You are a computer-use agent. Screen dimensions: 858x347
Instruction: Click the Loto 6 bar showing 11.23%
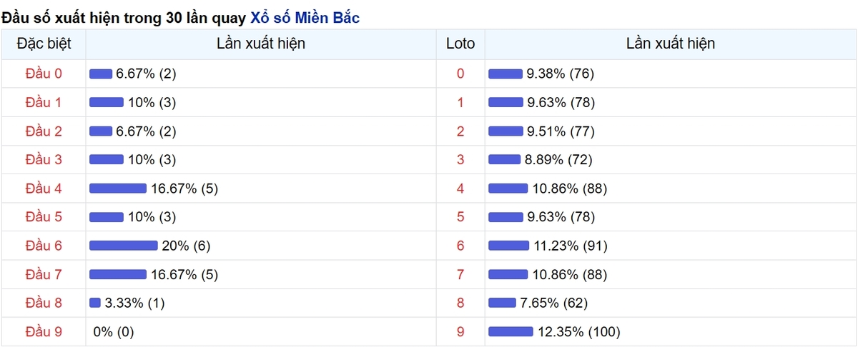(x=508, y=246)
